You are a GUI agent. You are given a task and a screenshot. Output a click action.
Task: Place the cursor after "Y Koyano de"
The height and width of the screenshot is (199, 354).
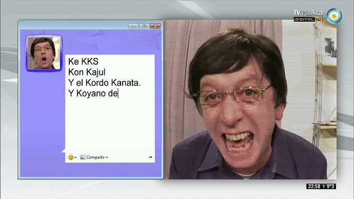(118, 93)
